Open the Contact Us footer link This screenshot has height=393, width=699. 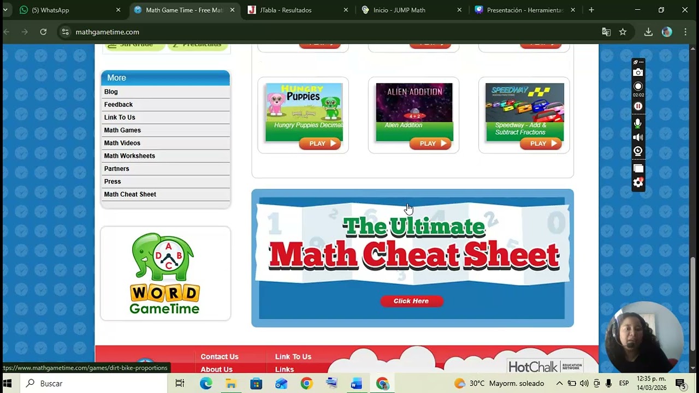coord(220,356)
